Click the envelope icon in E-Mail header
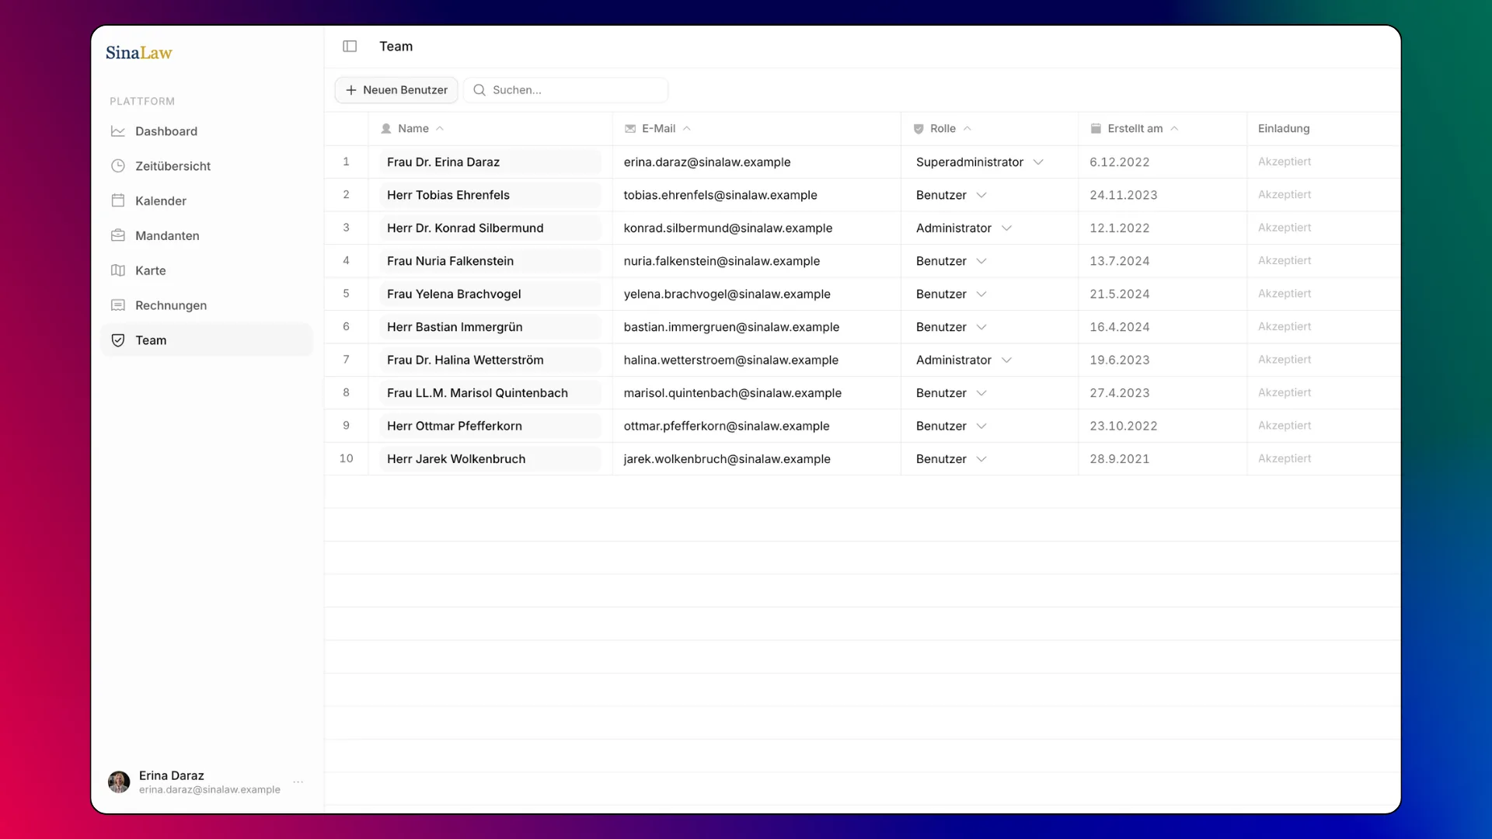Screen dimensions: 1492x839 tap(630, 129)
